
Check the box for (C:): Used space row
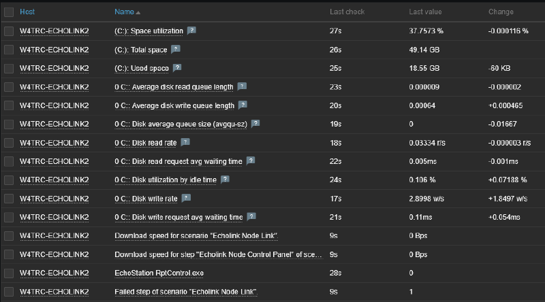(x=9, y=69)
